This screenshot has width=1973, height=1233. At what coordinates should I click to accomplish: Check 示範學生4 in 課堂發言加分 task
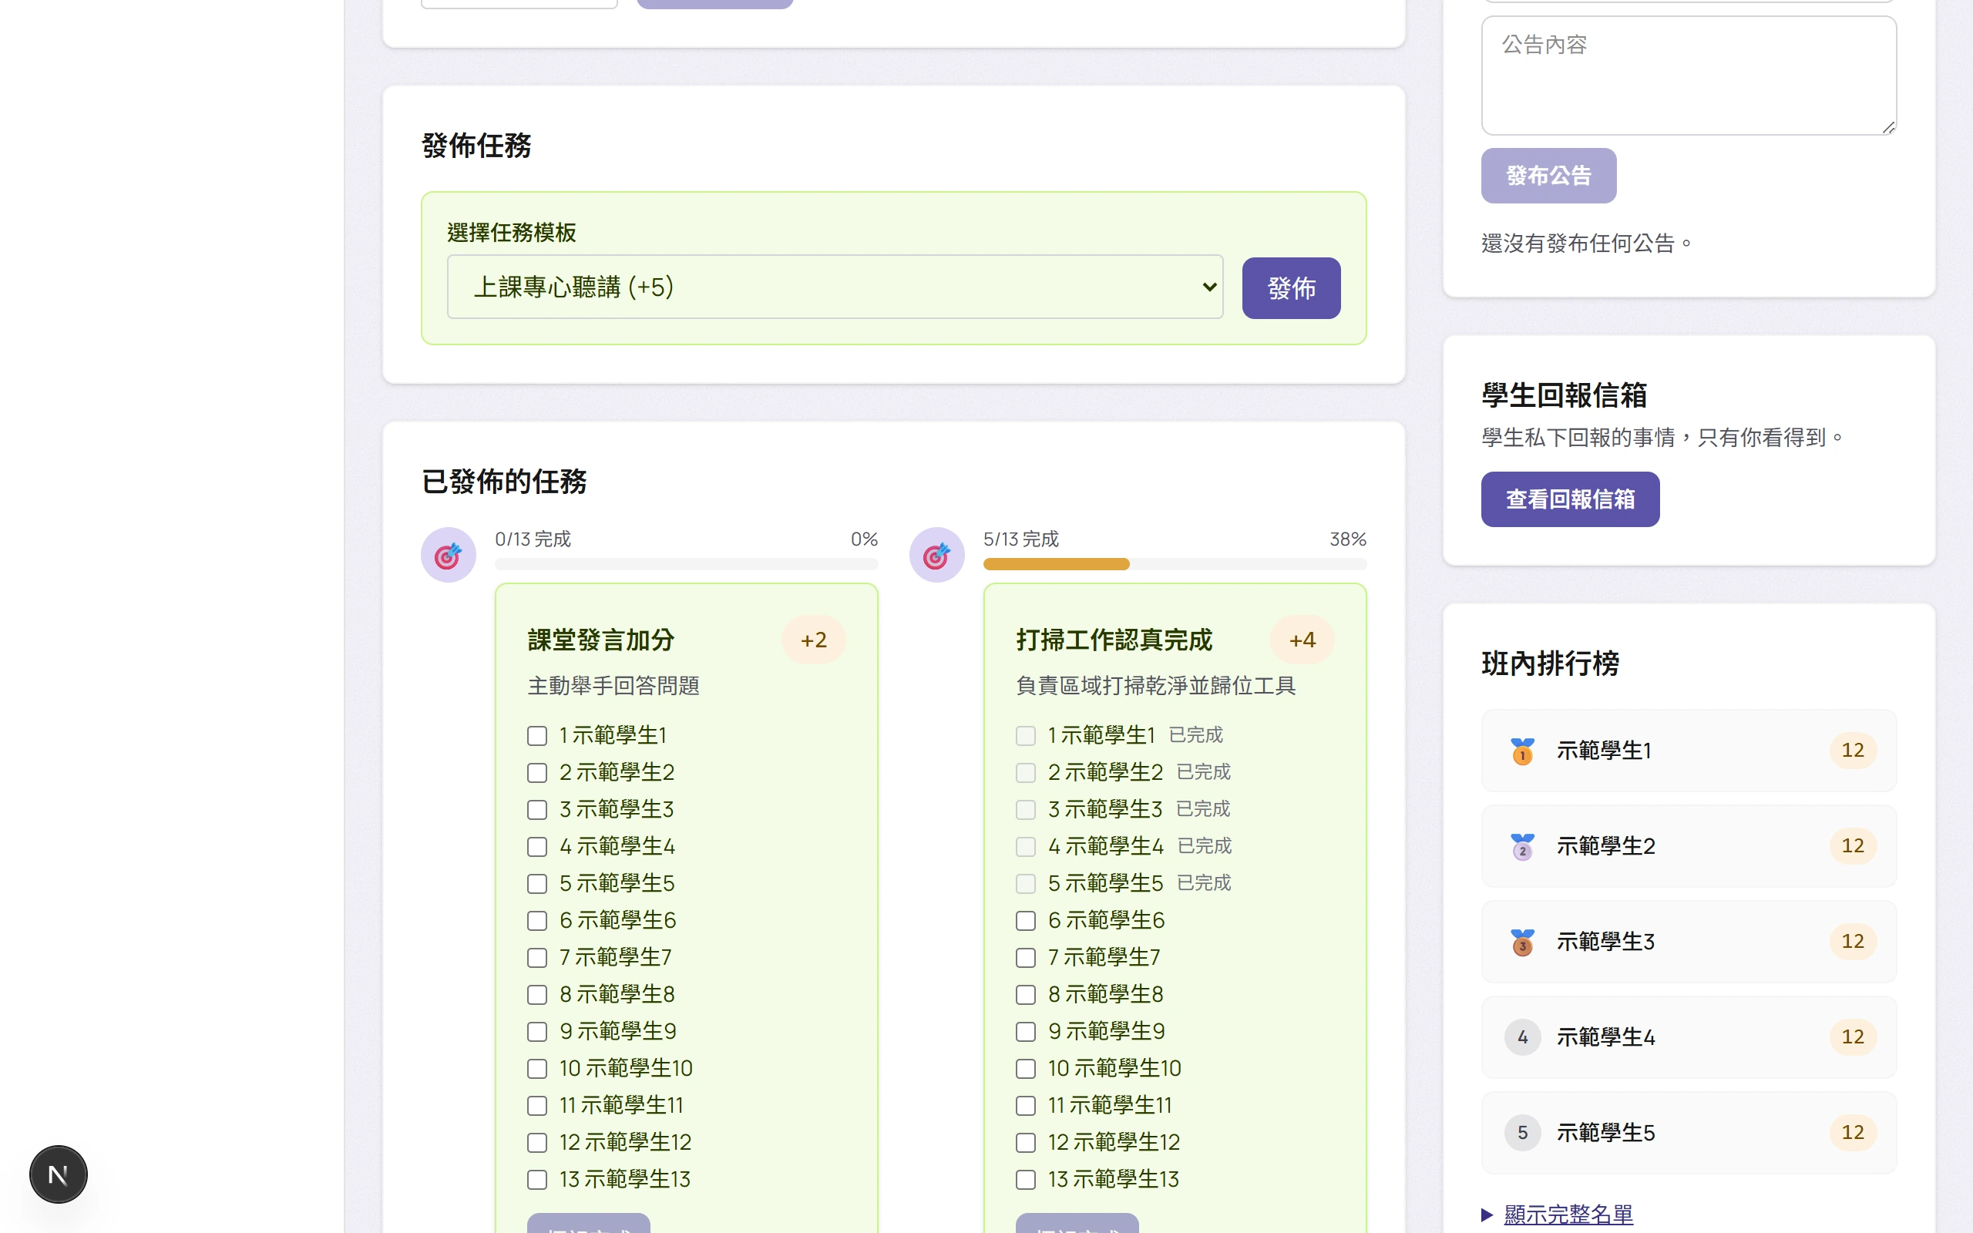[x=537, y=846]
